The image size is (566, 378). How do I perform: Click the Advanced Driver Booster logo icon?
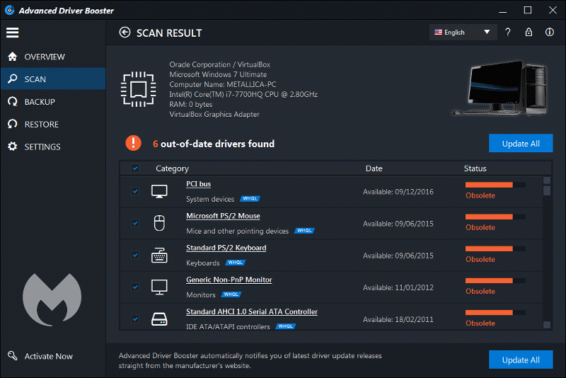10,10
